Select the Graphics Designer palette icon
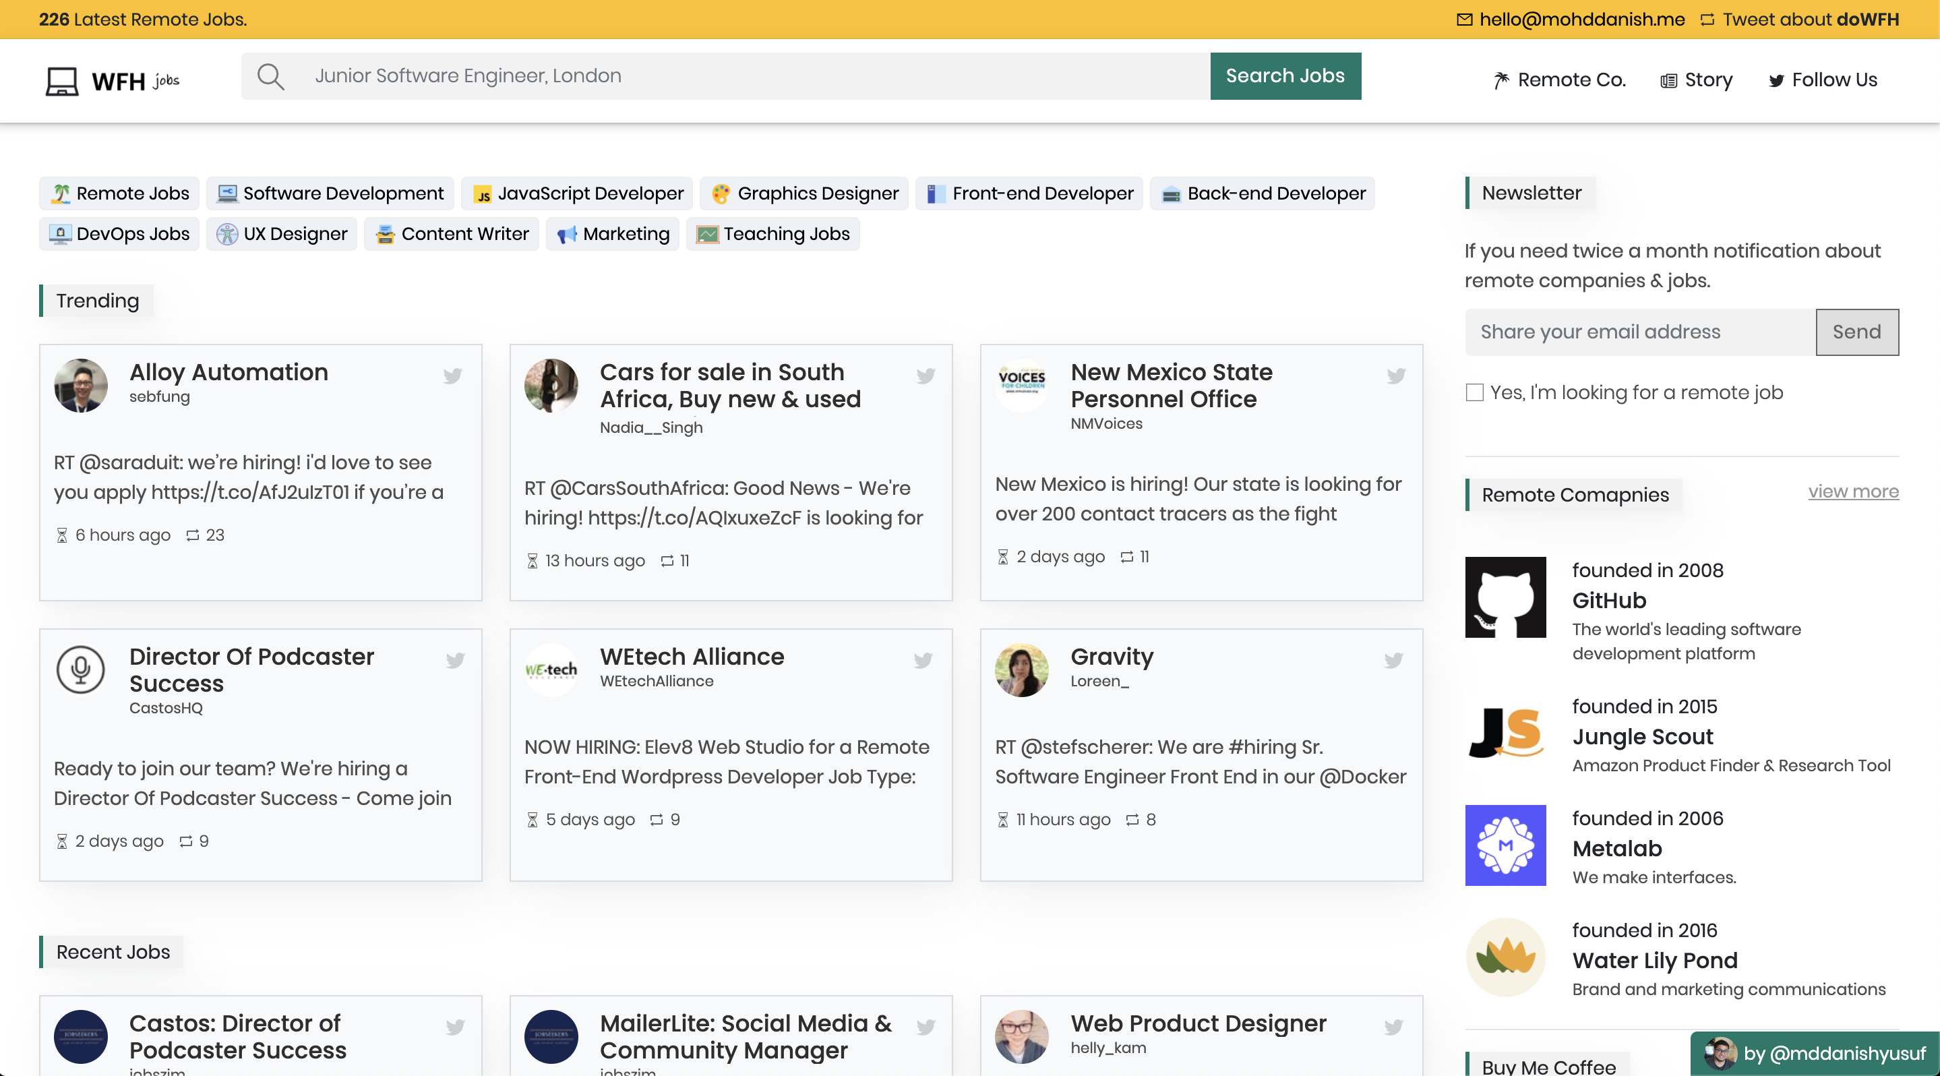Screen dimensions: 1940x1076 coord(721,193)
